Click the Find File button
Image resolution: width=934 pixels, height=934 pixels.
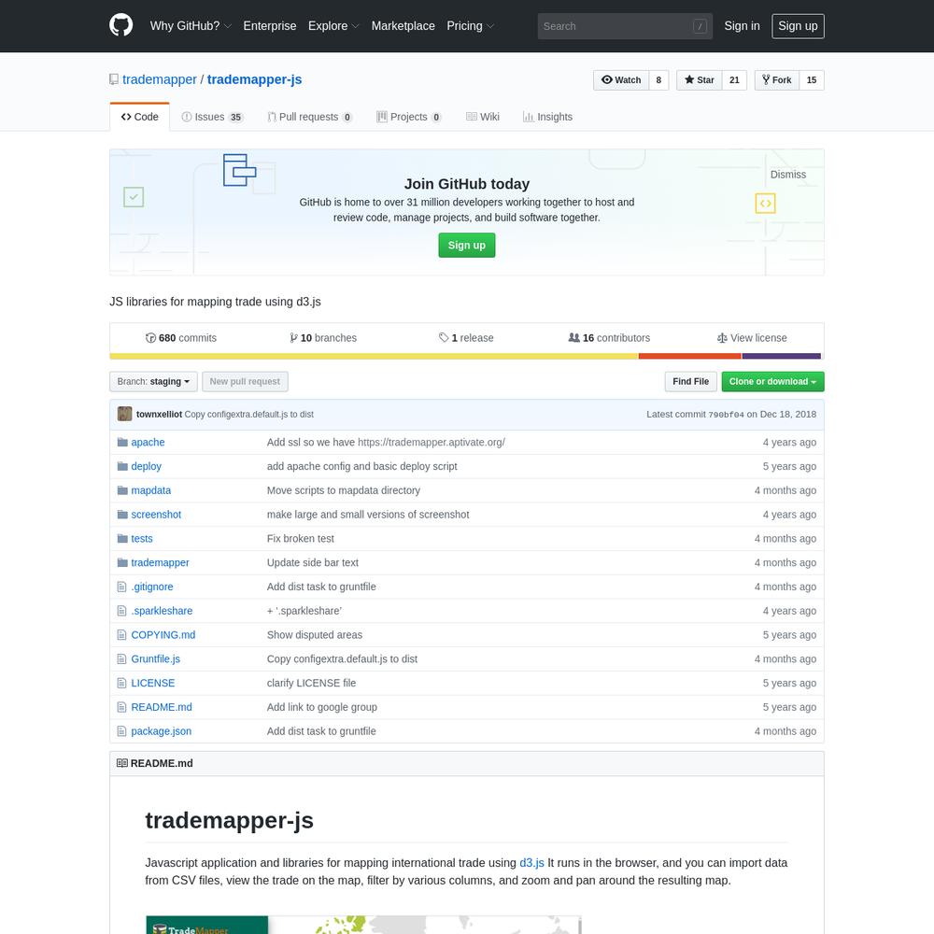(690, 381)
